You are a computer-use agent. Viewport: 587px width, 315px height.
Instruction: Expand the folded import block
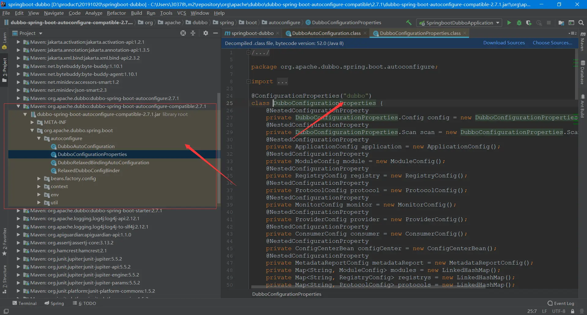(249, 81)
